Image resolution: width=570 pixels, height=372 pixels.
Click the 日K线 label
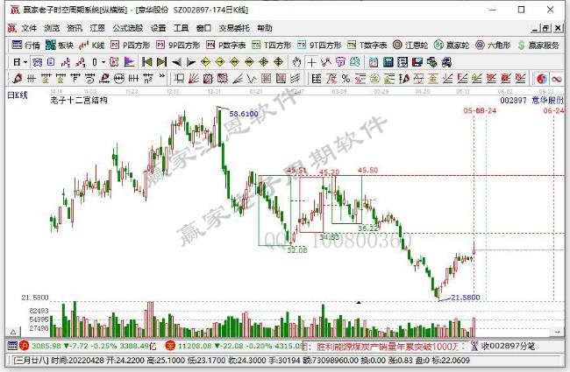(18, 95)
